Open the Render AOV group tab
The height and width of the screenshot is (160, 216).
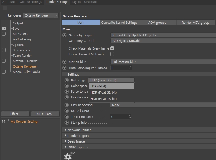(x=195, y=23)
